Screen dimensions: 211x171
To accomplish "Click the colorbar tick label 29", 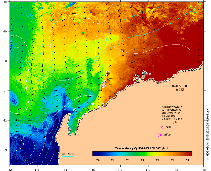I will tap(173, 160).
